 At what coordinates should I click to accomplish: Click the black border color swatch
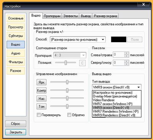(x=119, y=40)
